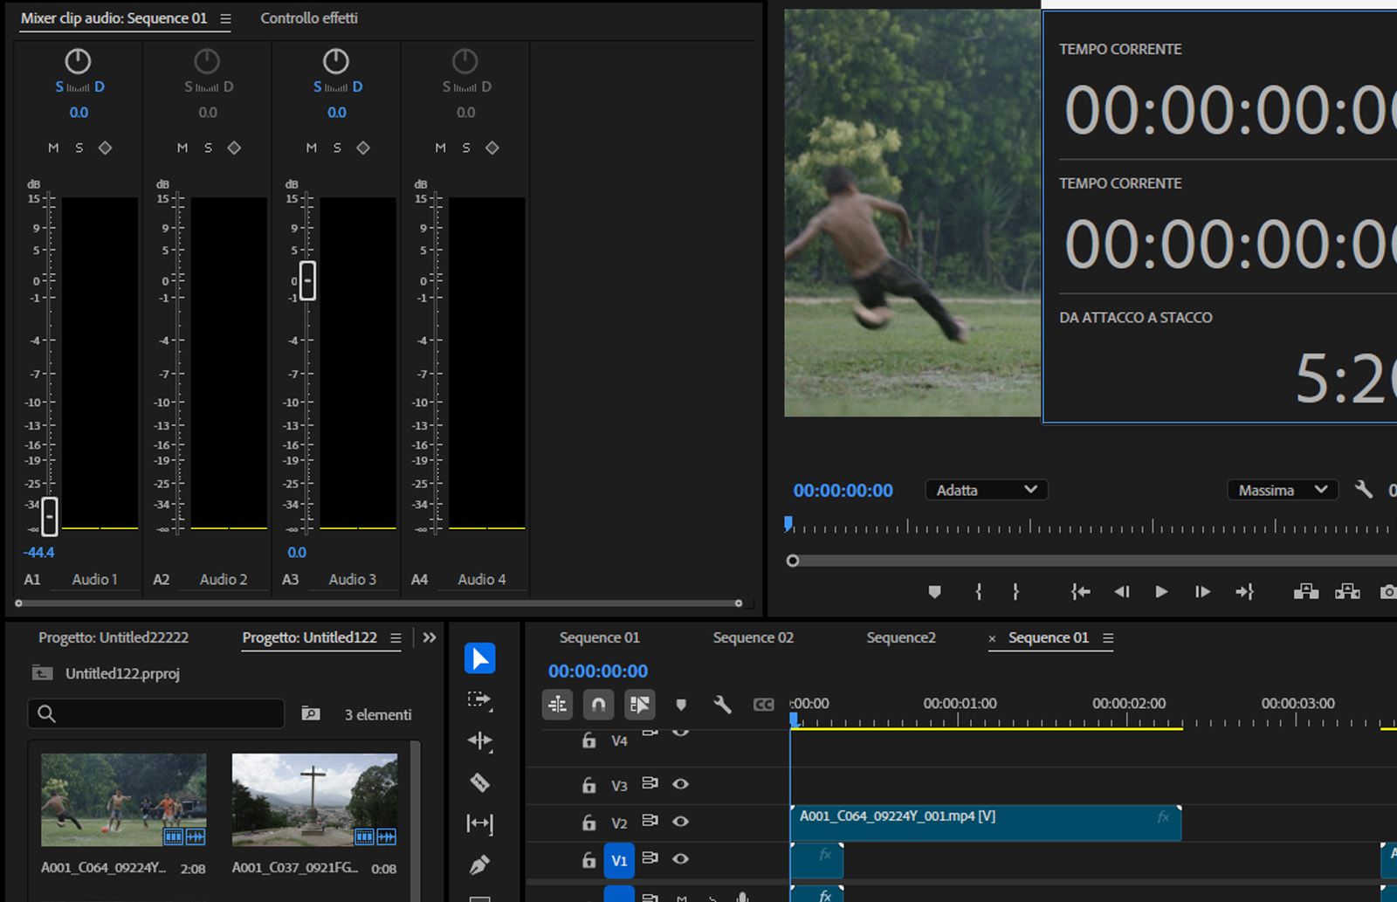This screenshot has height=902, width=1397.
Task: Click the Audio 3 volume fader handle
Action: point(307,280)
